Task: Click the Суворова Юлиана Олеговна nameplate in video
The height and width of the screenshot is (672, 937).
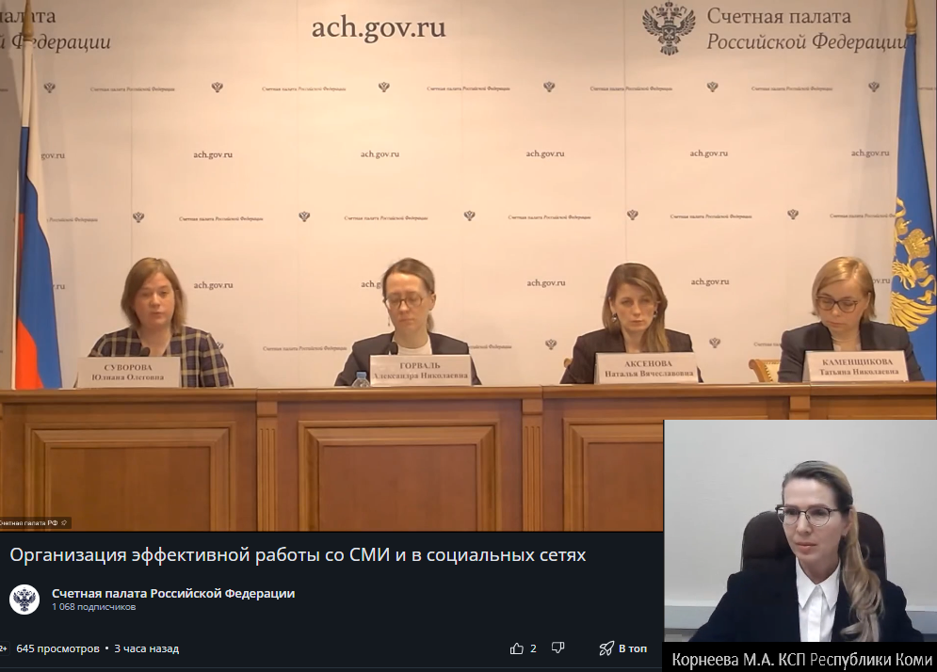Action: point(128,372)
